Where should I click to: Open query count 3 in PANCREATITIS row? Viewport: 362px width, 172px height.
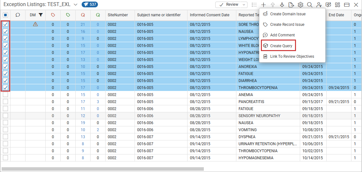click(x=98, y=101)
